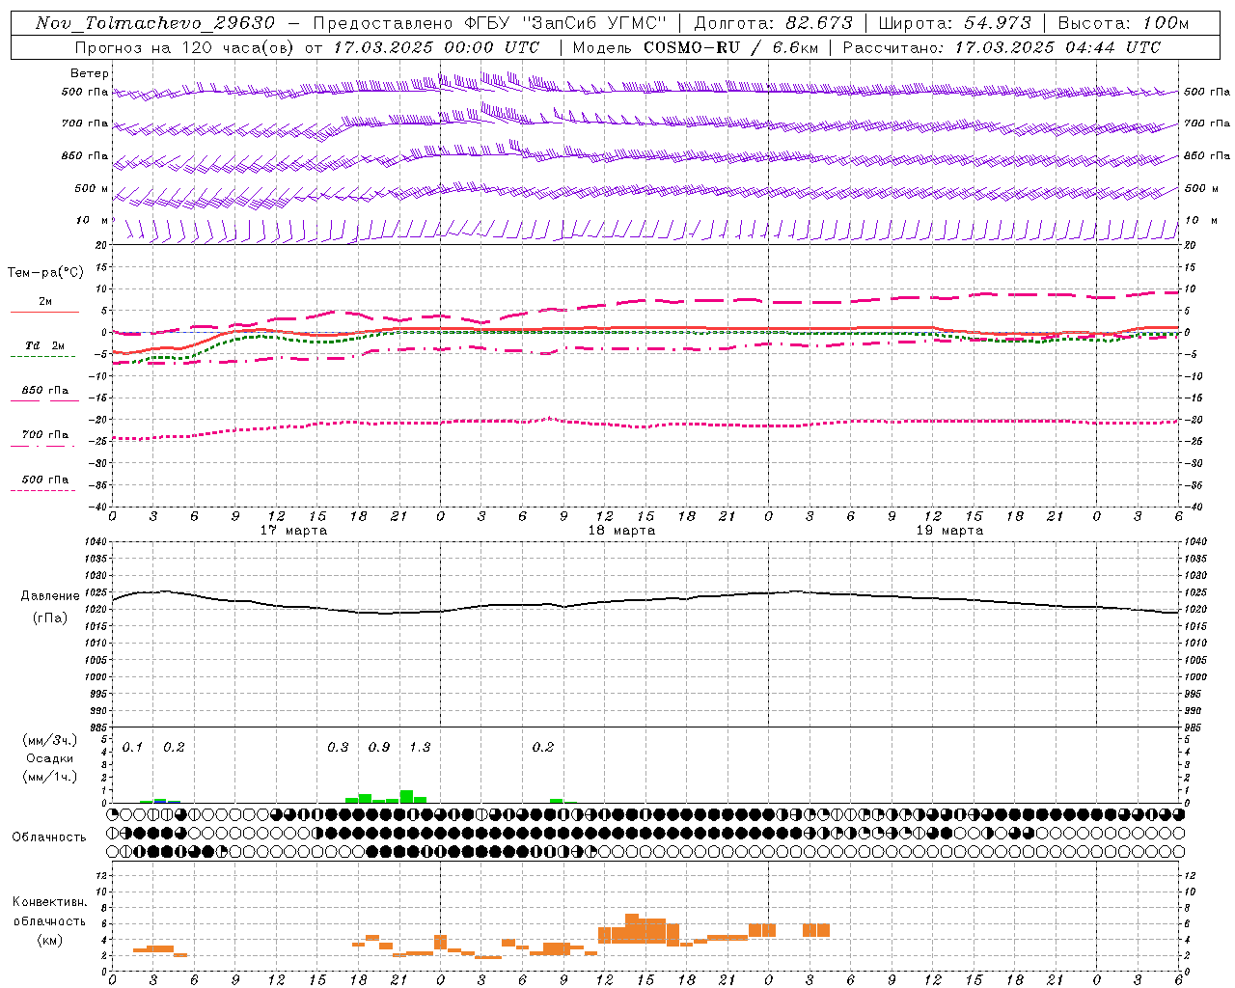Click the 0.9 precipitation total
The image size is (1235, 988).
[x=379, y=748]
